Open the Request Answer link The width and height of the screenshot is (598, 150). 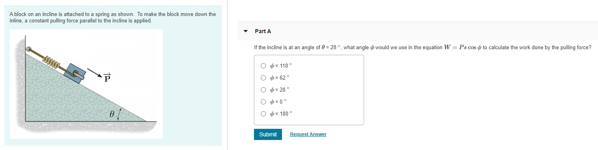point(308,134)
